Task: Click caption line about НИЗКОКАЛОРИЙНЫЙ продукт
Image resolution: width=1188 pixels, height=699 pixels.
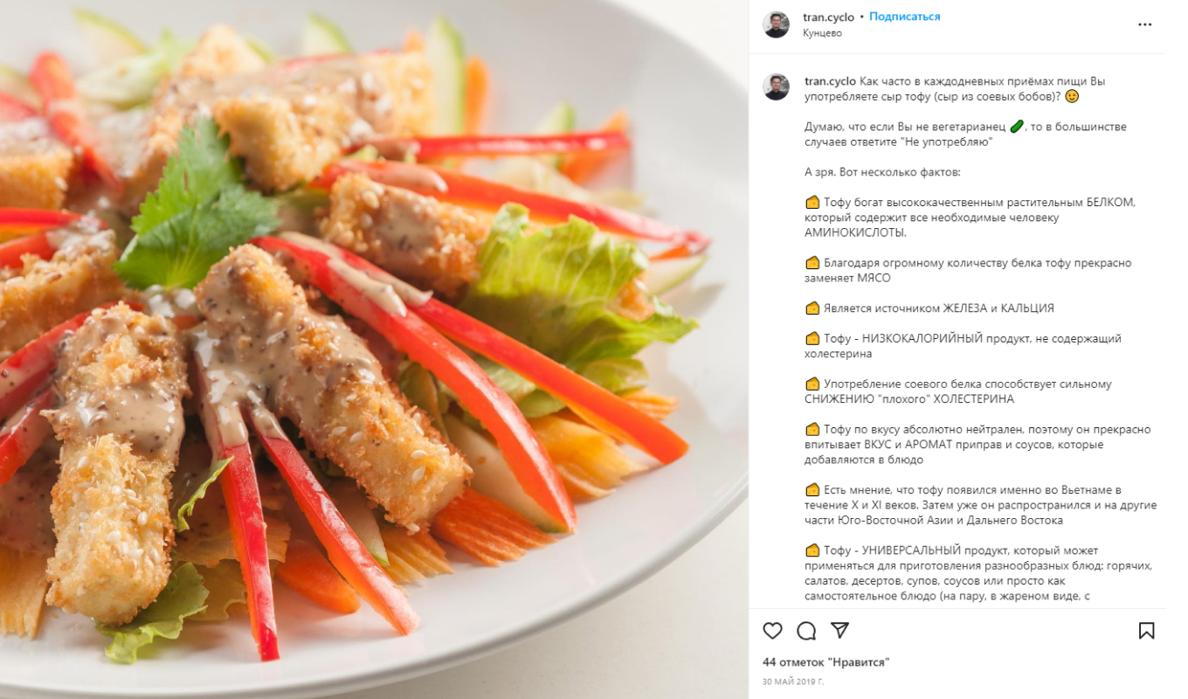Action: click(963, 346)
